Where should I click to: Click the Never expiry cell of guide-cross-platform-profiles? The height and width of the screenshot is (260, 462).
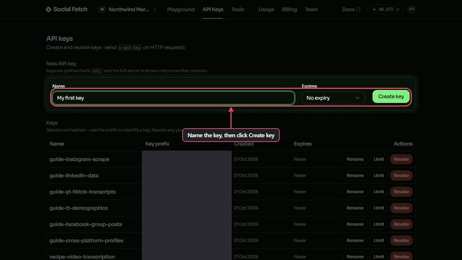(x=300, y=240)
